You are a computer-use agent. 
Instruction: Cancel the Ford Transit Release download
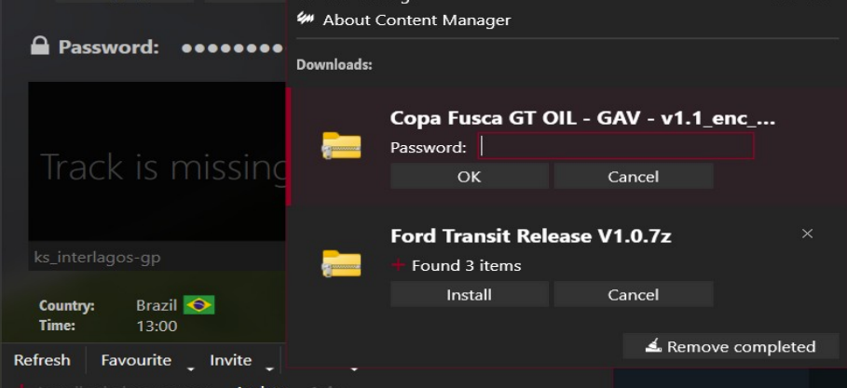click(x=633, y=295)
